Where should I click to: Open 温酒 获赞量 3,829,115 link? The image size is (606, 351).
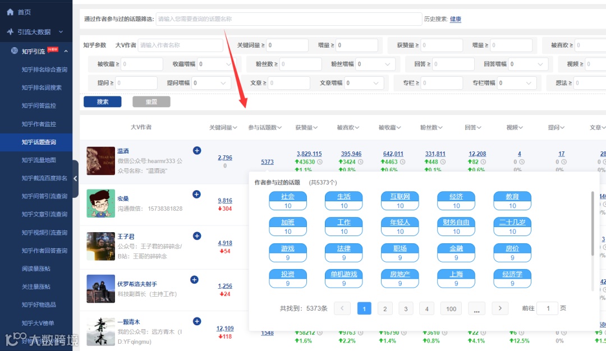click(x=309, y=154)
